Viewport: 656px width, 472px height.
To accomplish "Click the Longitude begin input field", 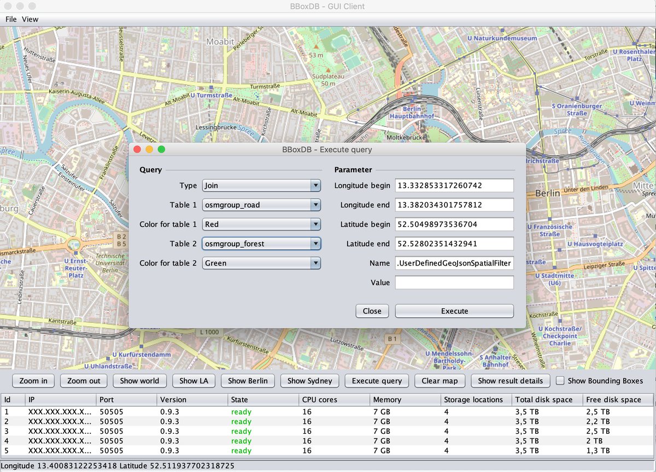I will point(454,186).
